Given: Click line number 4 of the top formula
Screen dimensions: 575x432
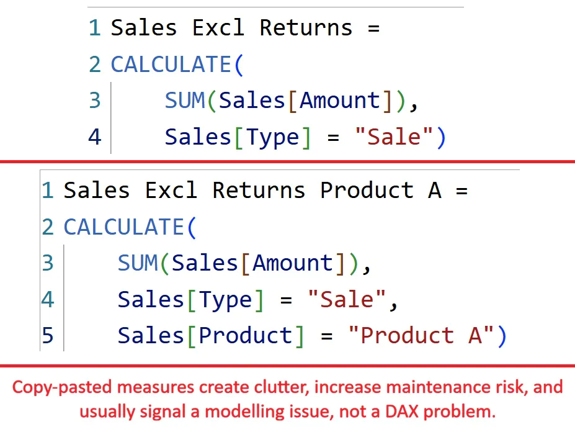Looking at the screenshot, I should pyautogui.click(x=94, y=137).
